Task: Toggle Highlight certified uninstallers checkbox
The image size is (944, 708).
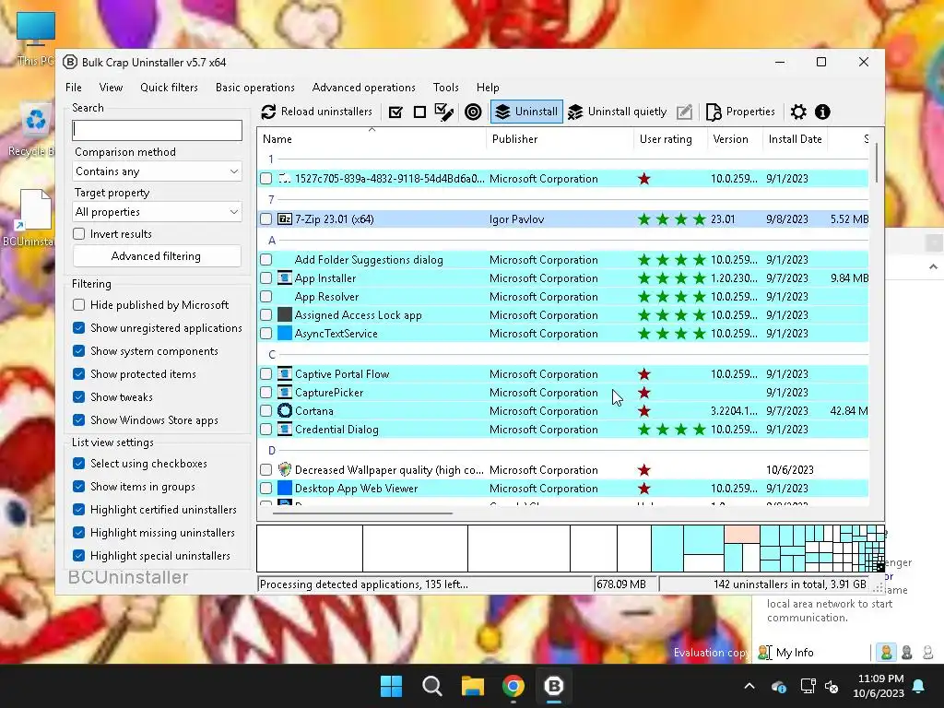Action: tap(79, 509)
